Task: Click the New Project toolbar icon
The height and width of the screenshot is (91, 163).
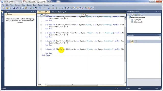Action: pos(4,8)
